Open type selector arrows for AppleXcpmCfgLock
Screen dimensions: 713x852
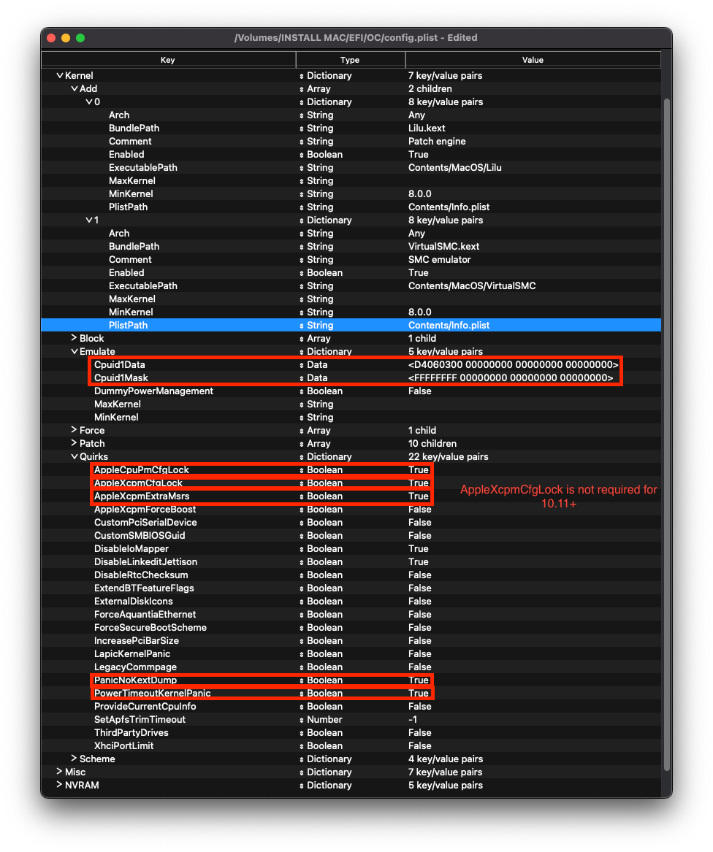pyautogui.click(x=302, y=483)
